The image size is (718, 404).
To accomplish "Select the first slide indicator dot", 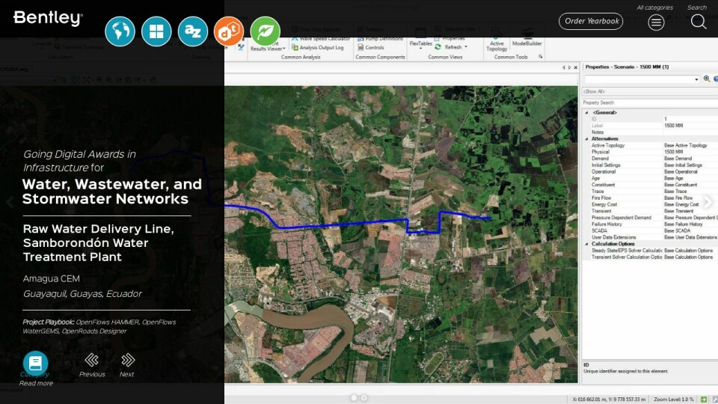I will (x=354, y=398).
